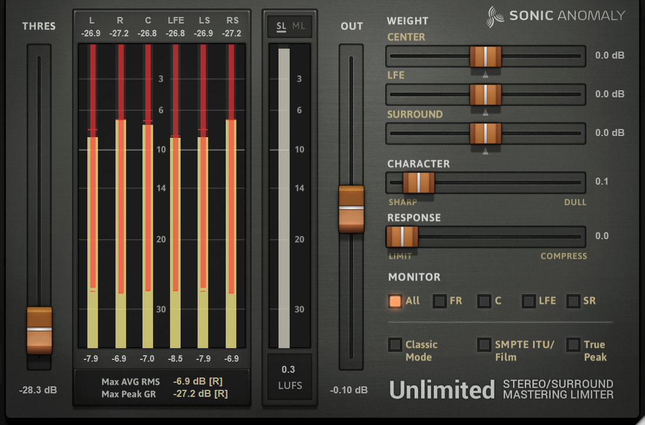Switch loudness meter to the ML tab
The height and width of the screenshot is (425, 645).
click(x=298, y=26)
